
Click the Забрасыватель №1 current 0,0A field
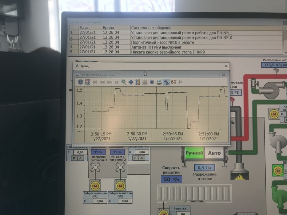(100, 201)
